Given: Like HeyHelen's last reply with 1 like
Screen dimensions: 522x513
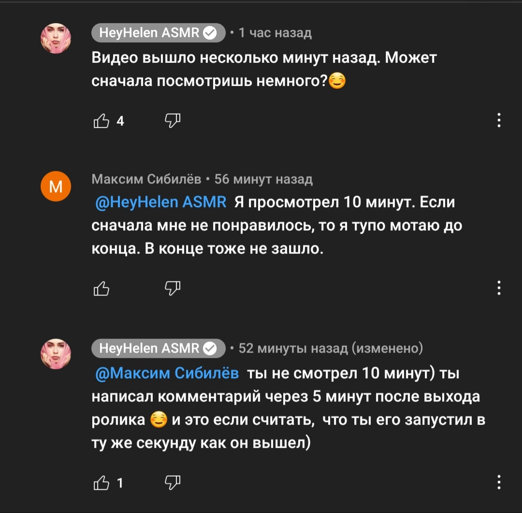Looking at the screenshot, I should coord(101,482).
